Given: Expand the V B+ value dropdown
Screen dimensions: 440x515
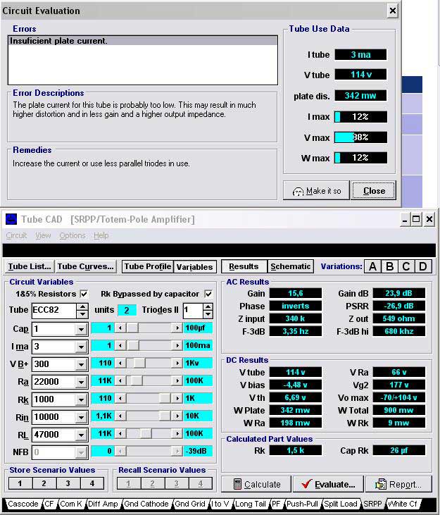Looking at the screenshot, I should pyautogui.click(x=81, y=364).
